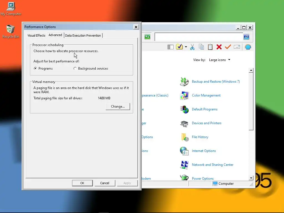Open the Color Management link
This screenshot has height=213, width=284.
206,95
